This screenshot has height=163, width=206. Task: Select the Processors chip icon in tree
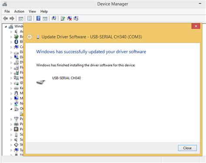[x=16, y=129]
